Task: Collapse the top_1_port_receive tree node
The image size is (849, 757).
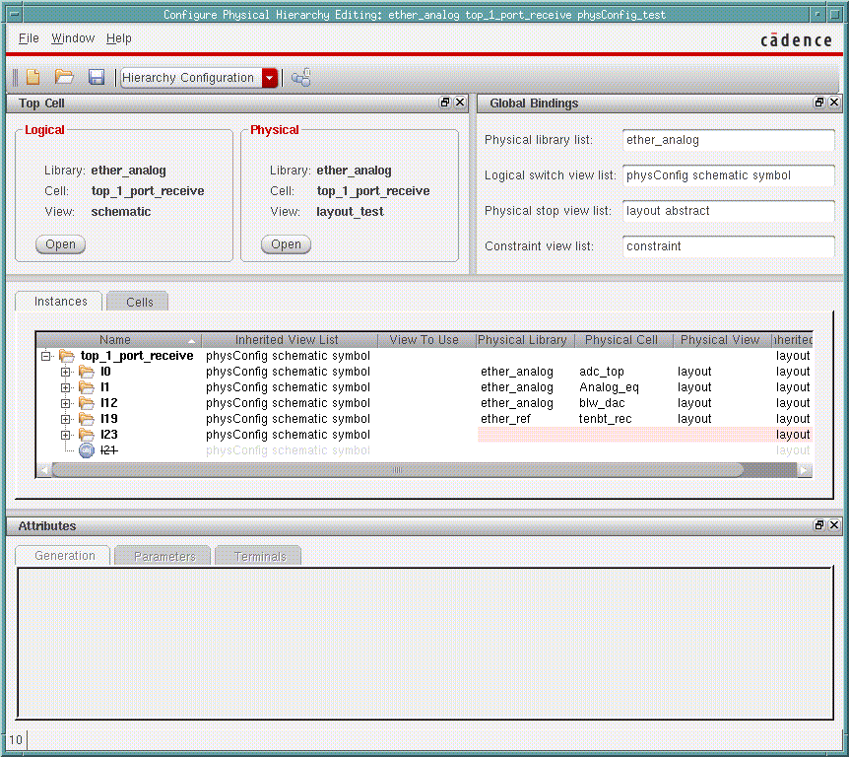Action: (x=46, y=356)
